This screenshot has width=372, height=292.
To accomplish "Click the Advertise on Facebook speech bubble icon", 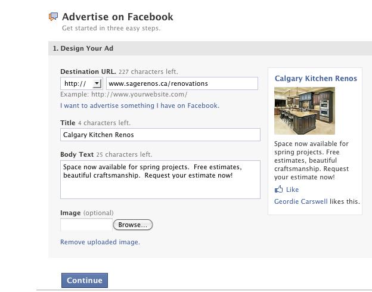I will [54, 17].
